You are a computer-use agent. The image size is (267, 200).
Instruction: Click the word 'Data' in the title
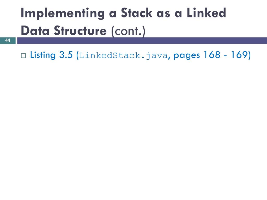click(x=35, y=31)
